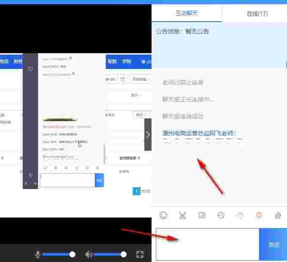The image size is (287, 262).
Task: Mute the microphone icon in the bottom bar
Action: pyautogui.click(x=38, y=254)
